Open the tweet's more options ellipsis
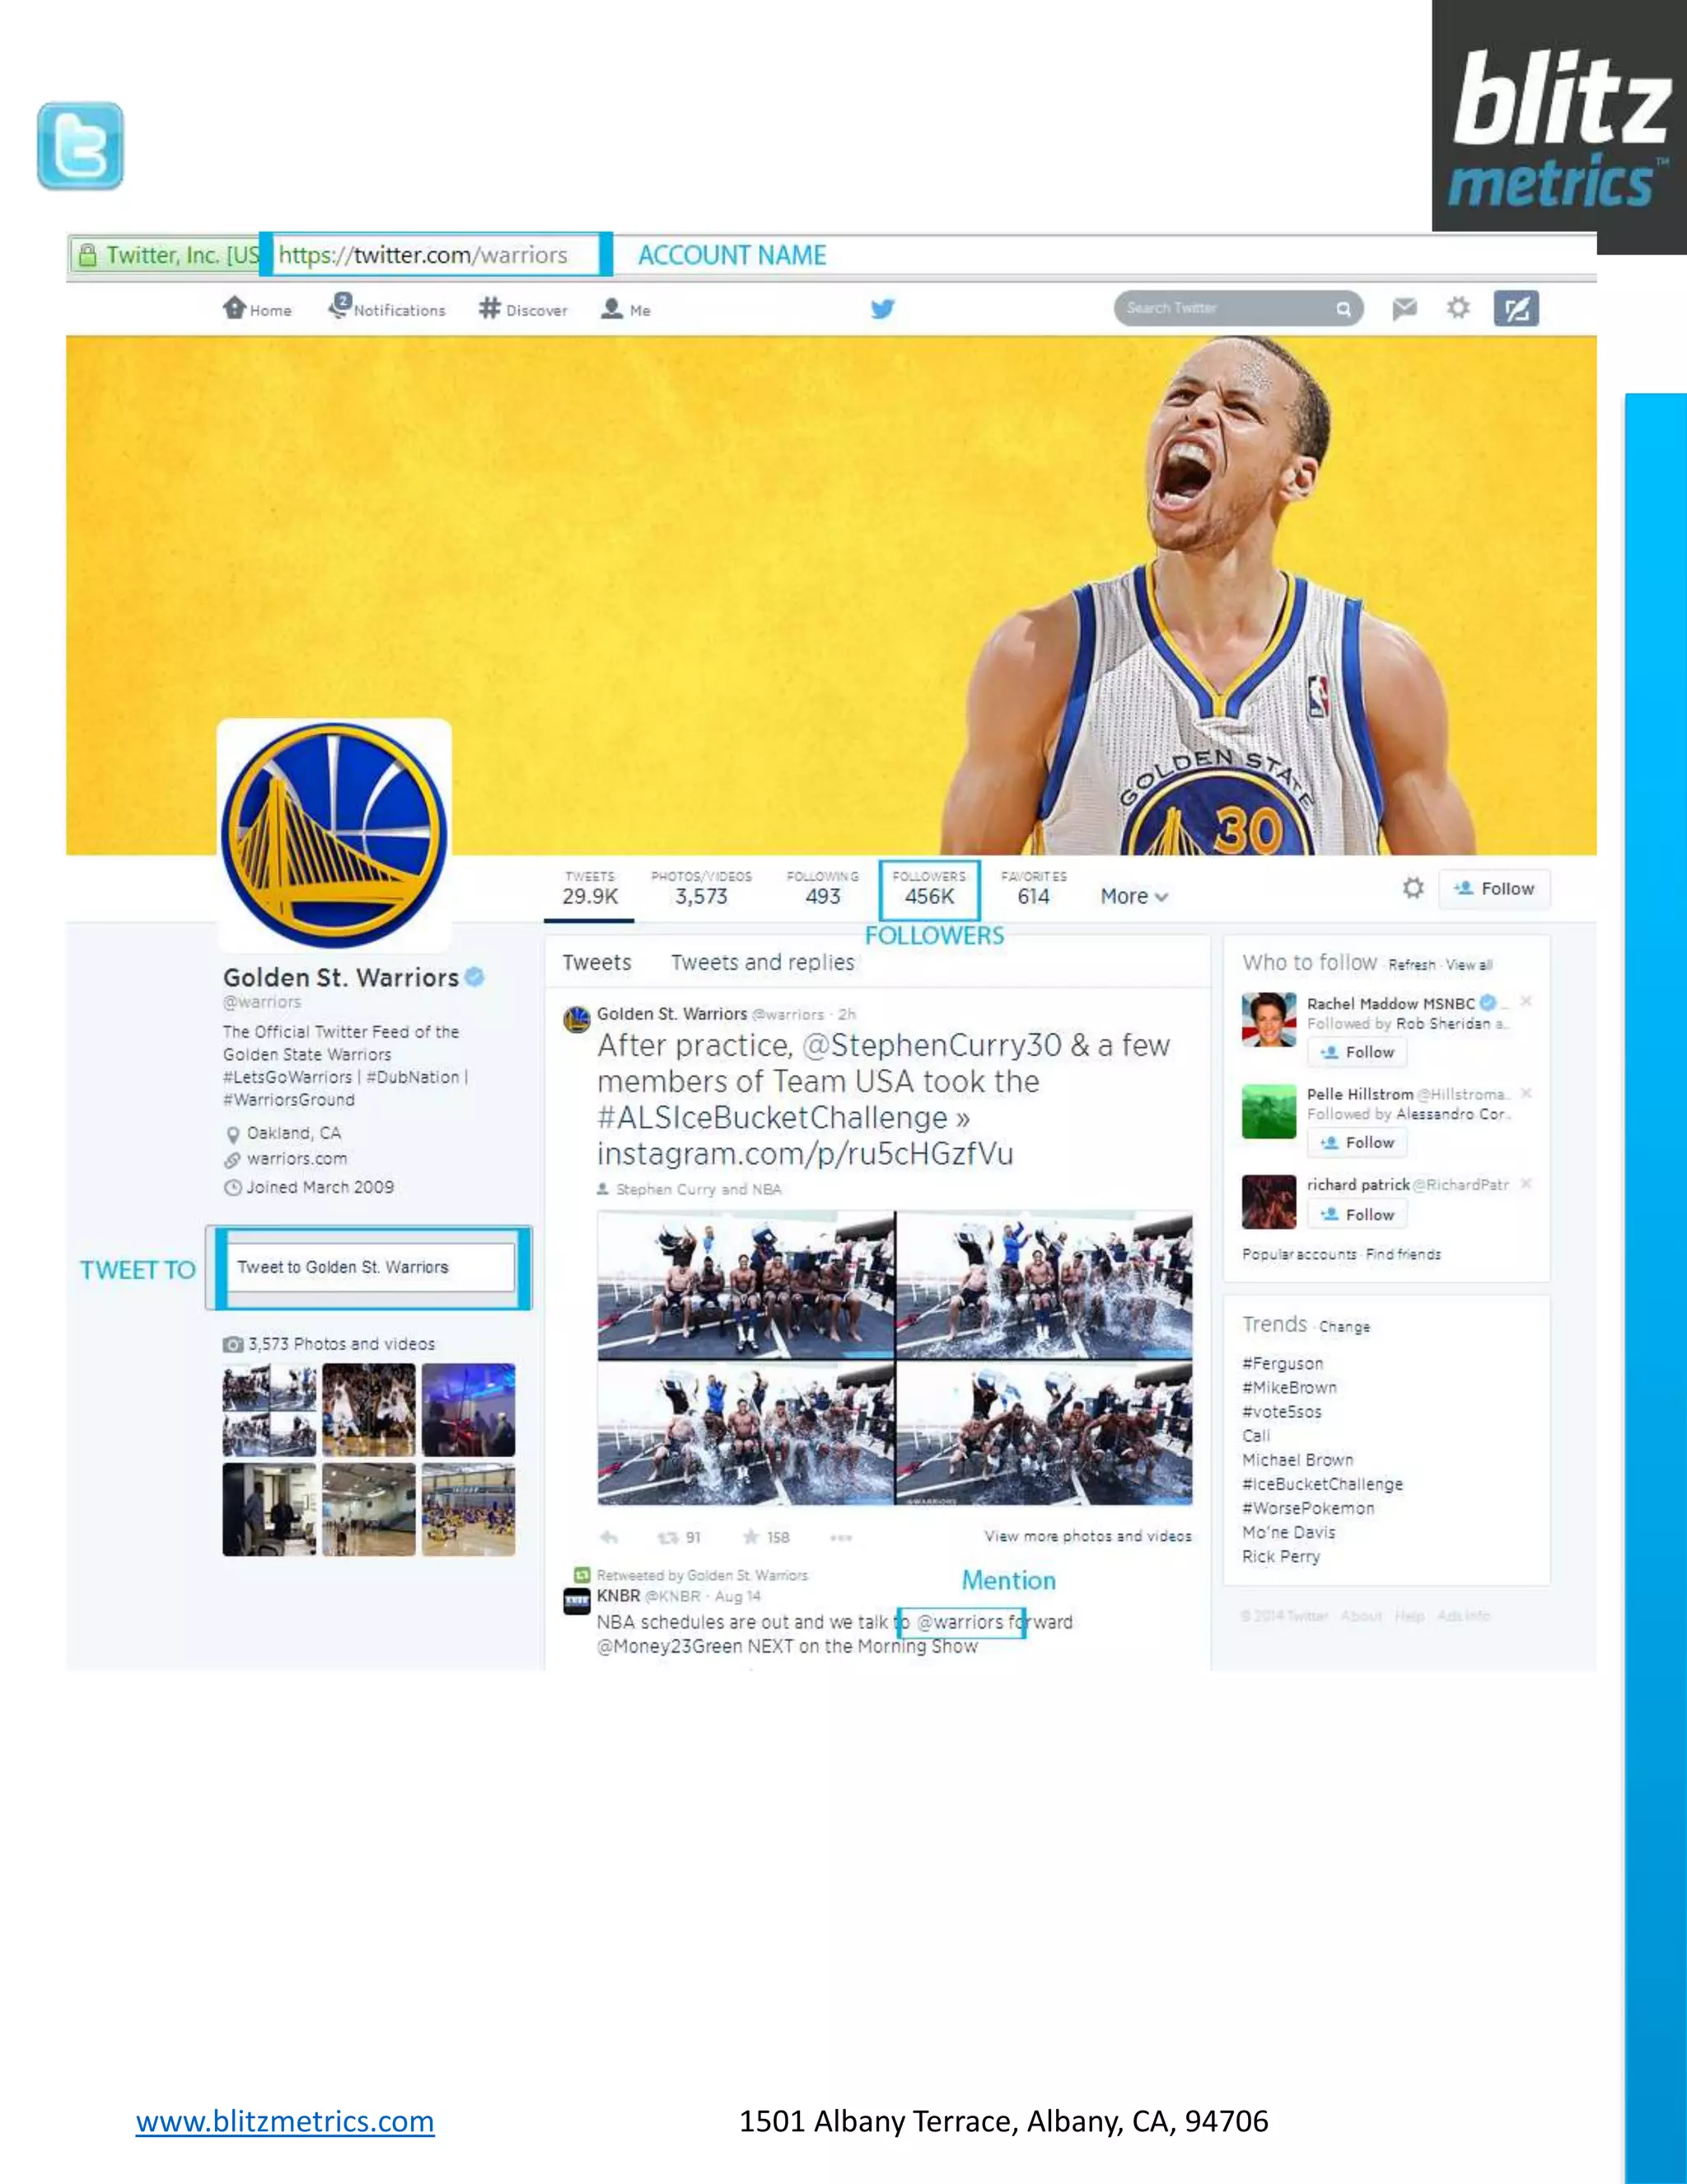The height and width of the screenshot is (2184, 1687). [x=840, y=1537]
